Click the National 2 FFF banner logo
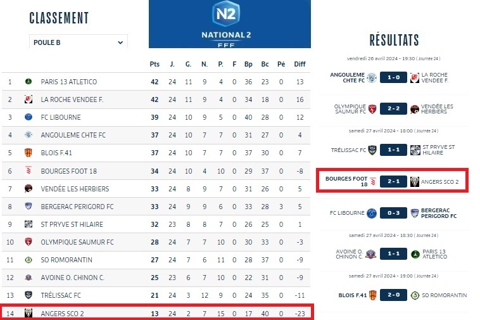Viewport: 480px width, 320px height. pyautogui.click(x=229, y=23)
